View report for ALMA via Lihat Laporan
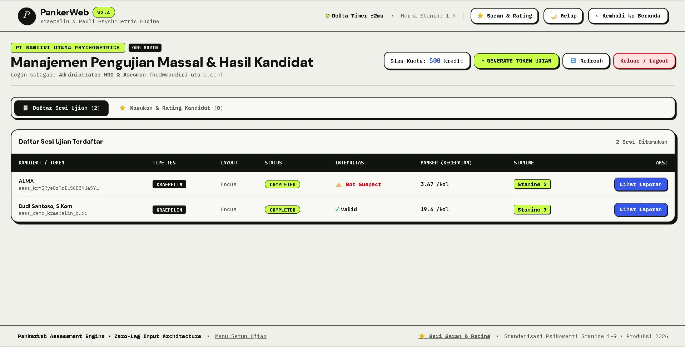Viewport: 685px width, 347px height. click(x=641, y=184)
